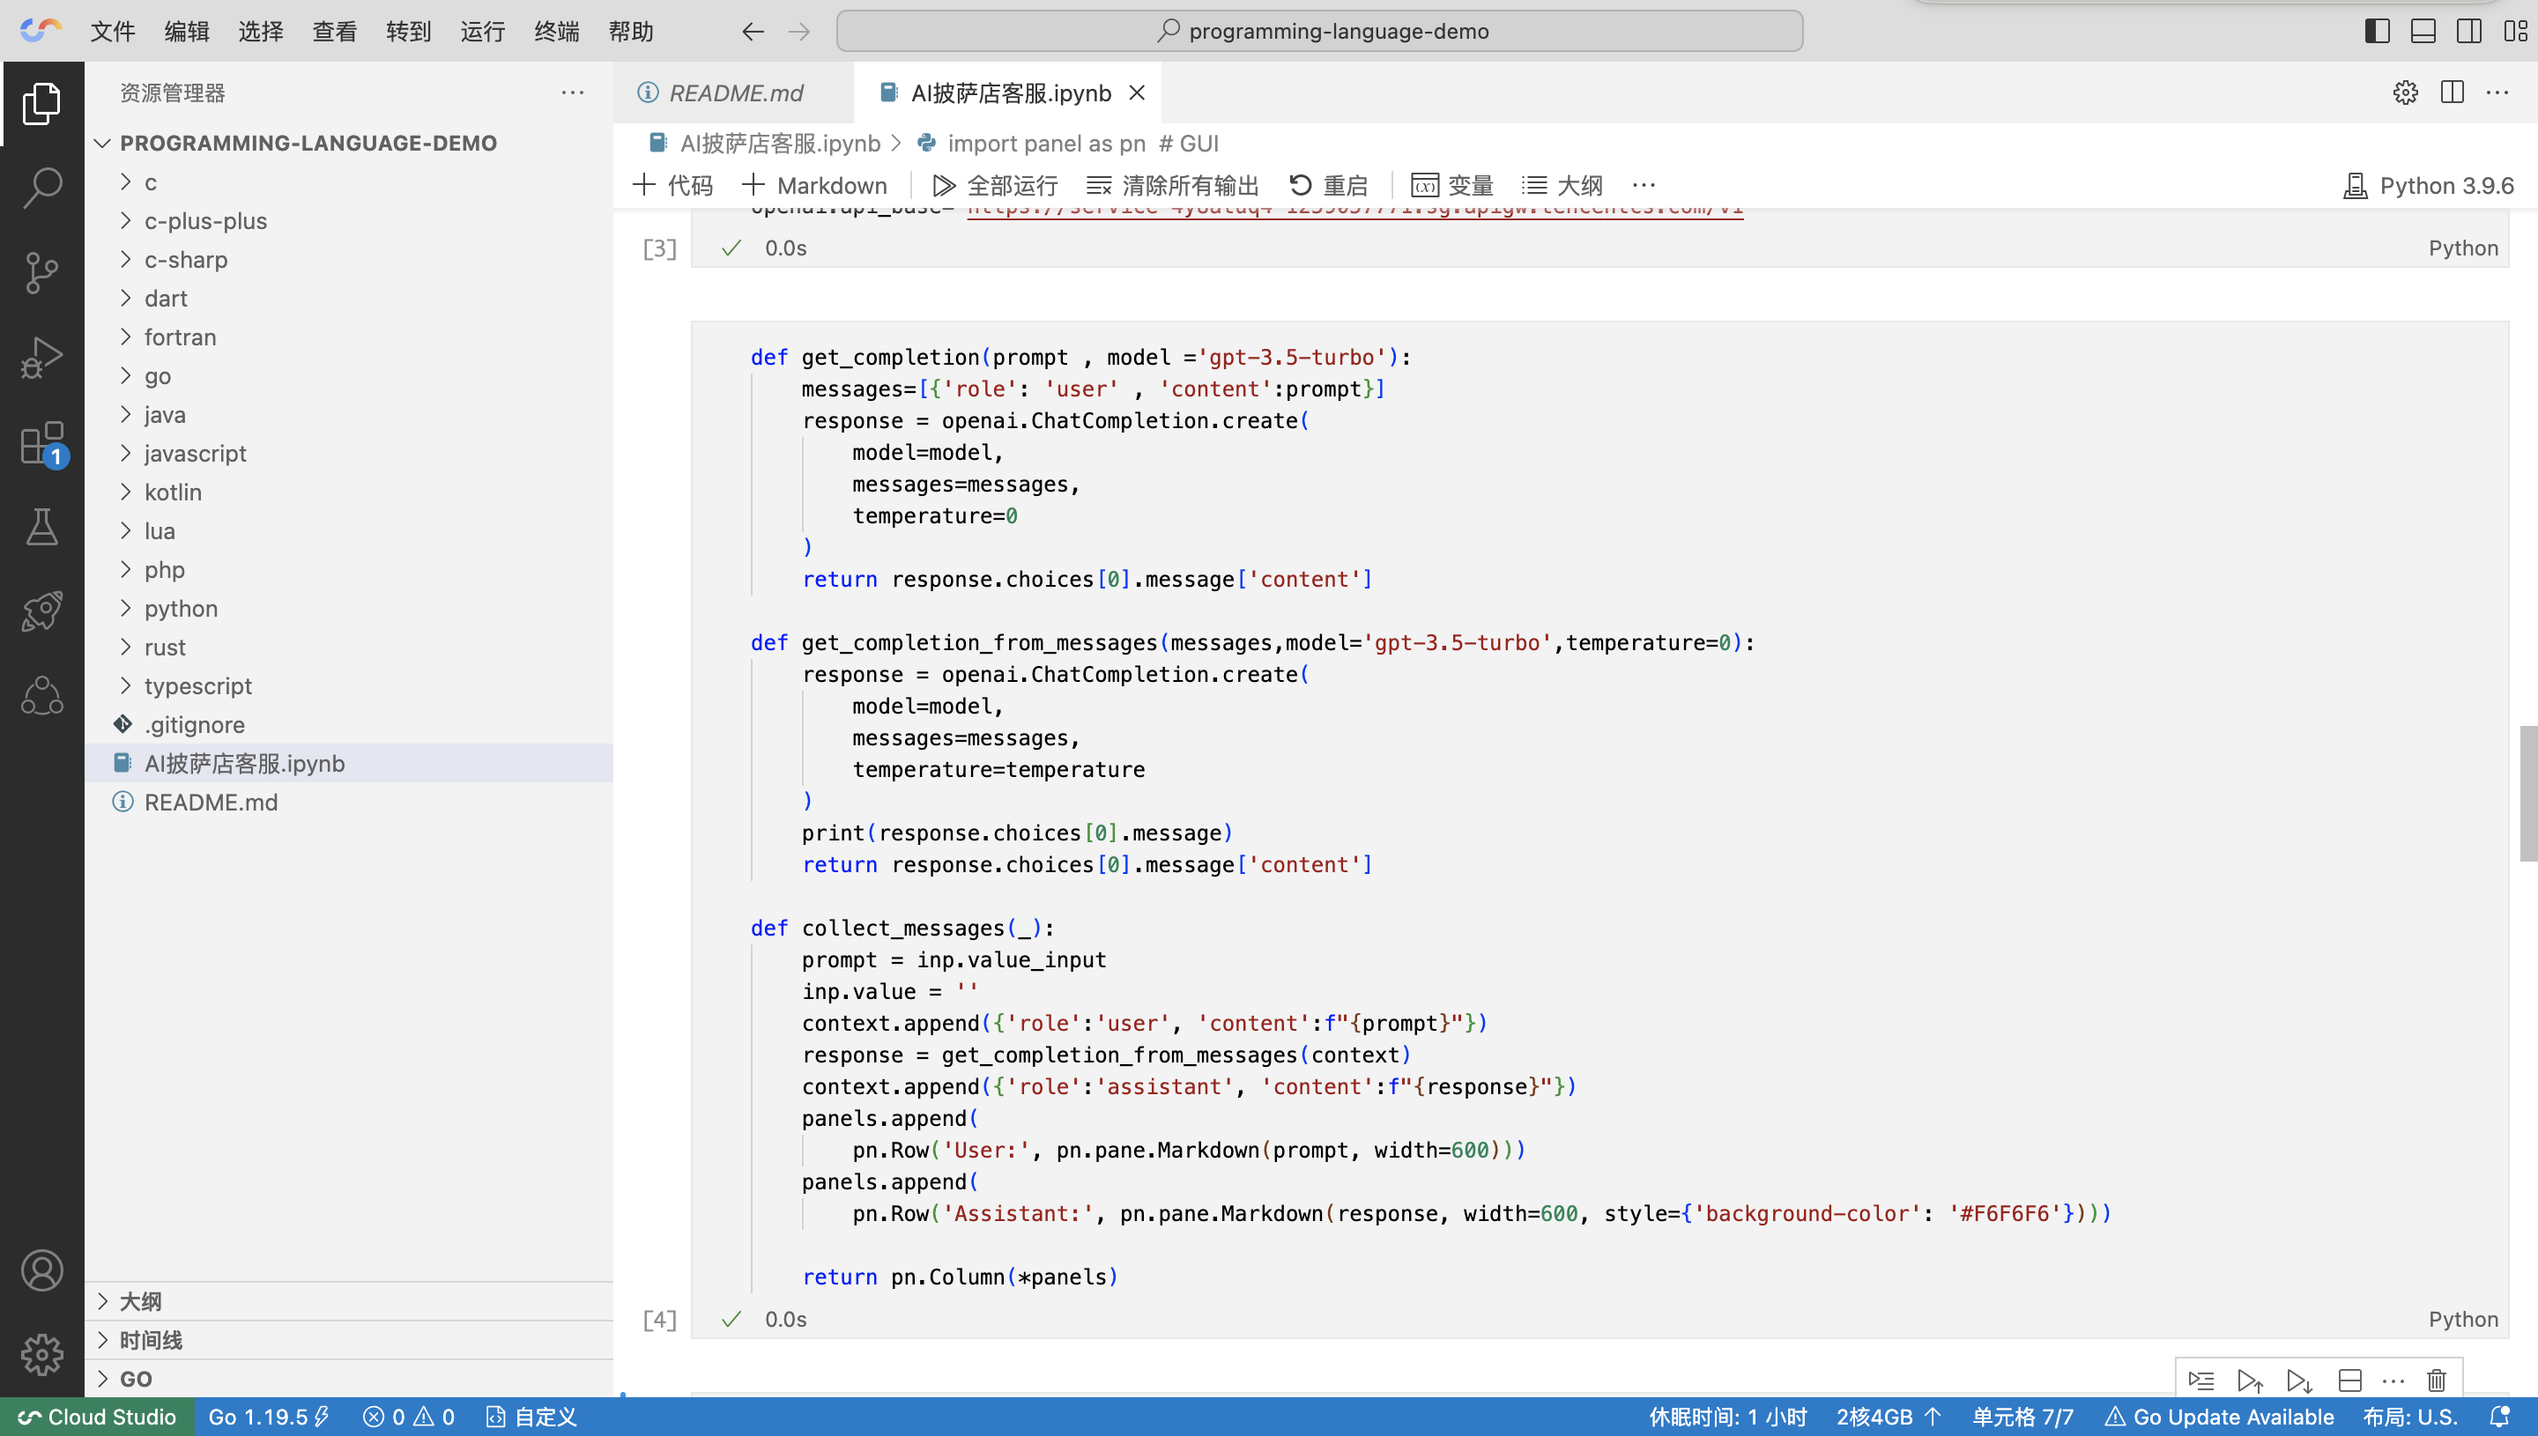Collapse PROGRAMMING-LANGUAGE-DEMO root folder
The width and height of the screenshot is (2538, 1436).
[308, 143]
